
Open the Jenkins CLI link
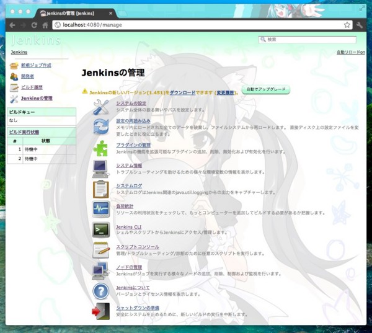point(129,227)
